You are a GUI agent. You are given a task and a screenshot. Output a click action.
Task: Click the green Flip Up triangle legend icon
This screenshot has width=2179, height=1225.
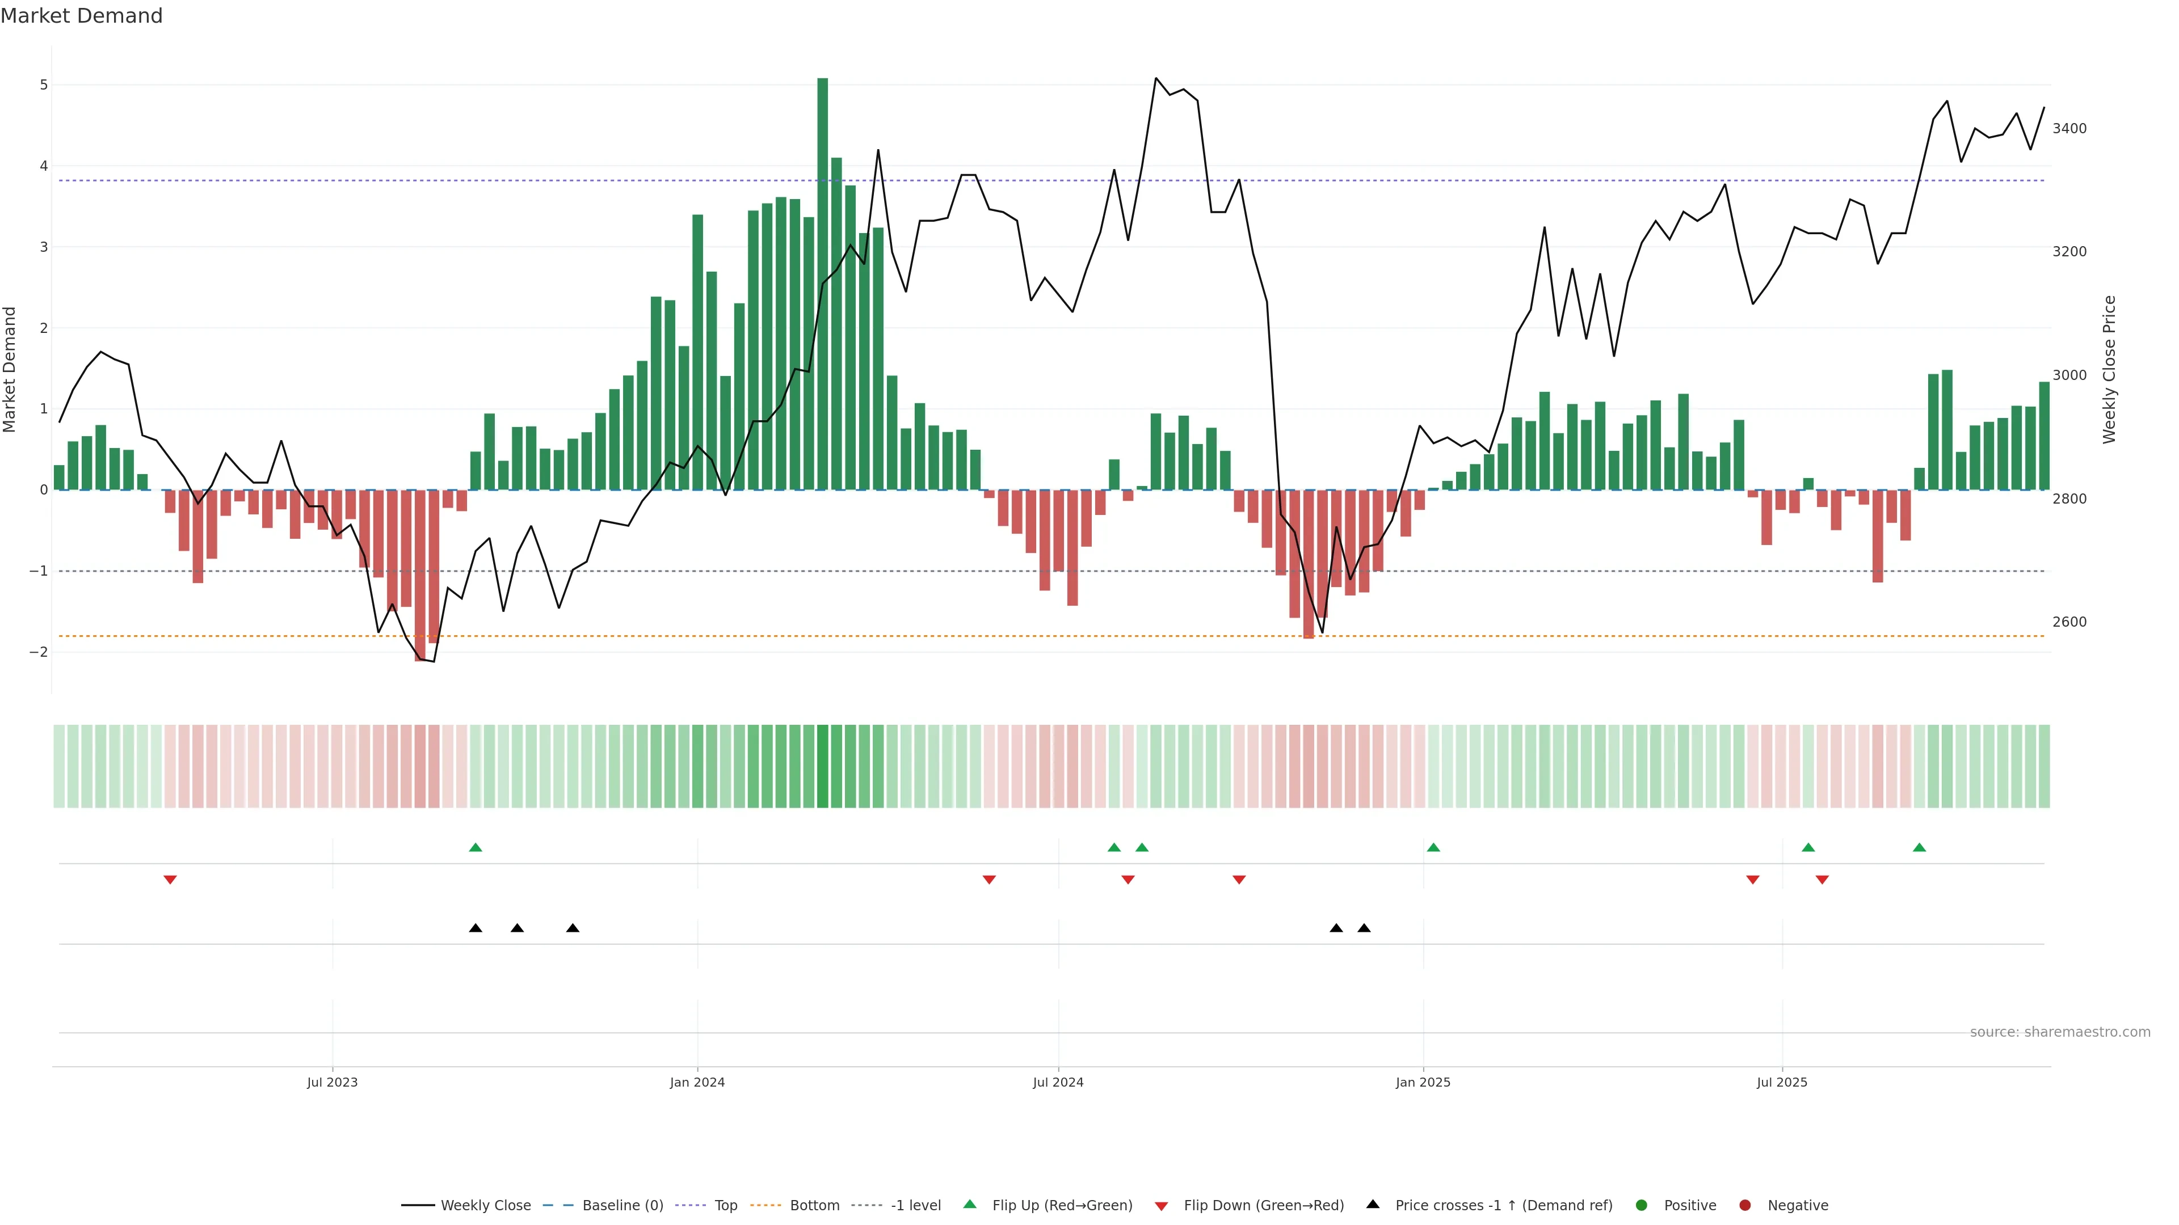click(969, 1204)
